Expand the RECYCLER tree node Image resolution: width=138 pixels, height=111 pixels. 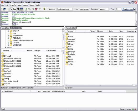click(x=8, y=38)
